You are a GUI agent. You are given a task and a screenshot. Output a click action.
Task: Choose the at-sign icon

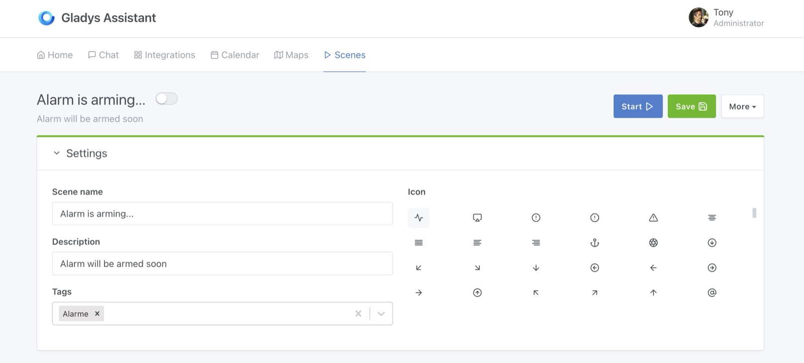click(x=712, y=293)
